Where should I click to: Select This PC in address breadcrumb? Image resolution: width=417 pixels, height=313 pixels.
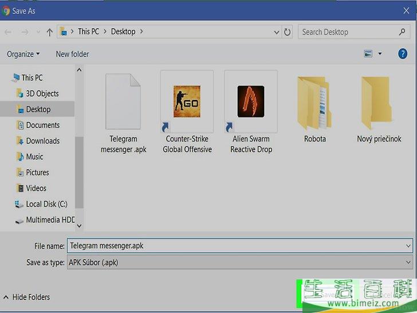88,32
